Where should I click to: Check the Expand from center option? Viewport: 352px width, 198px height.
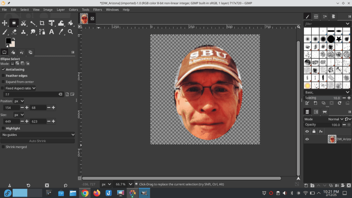(3, 82)
